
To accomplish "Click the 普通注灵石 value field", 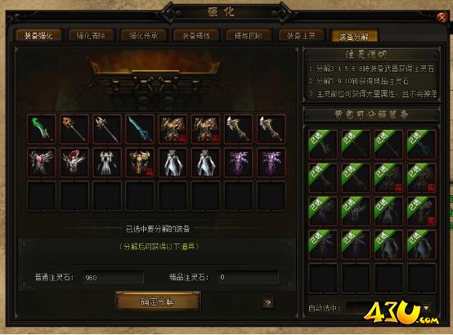I will tap(113, 277).
